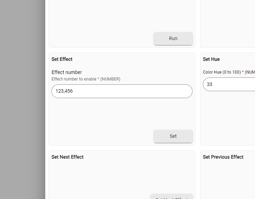
Task: Click the partially visible Set Next Effect button
Action: pos(171,197)
